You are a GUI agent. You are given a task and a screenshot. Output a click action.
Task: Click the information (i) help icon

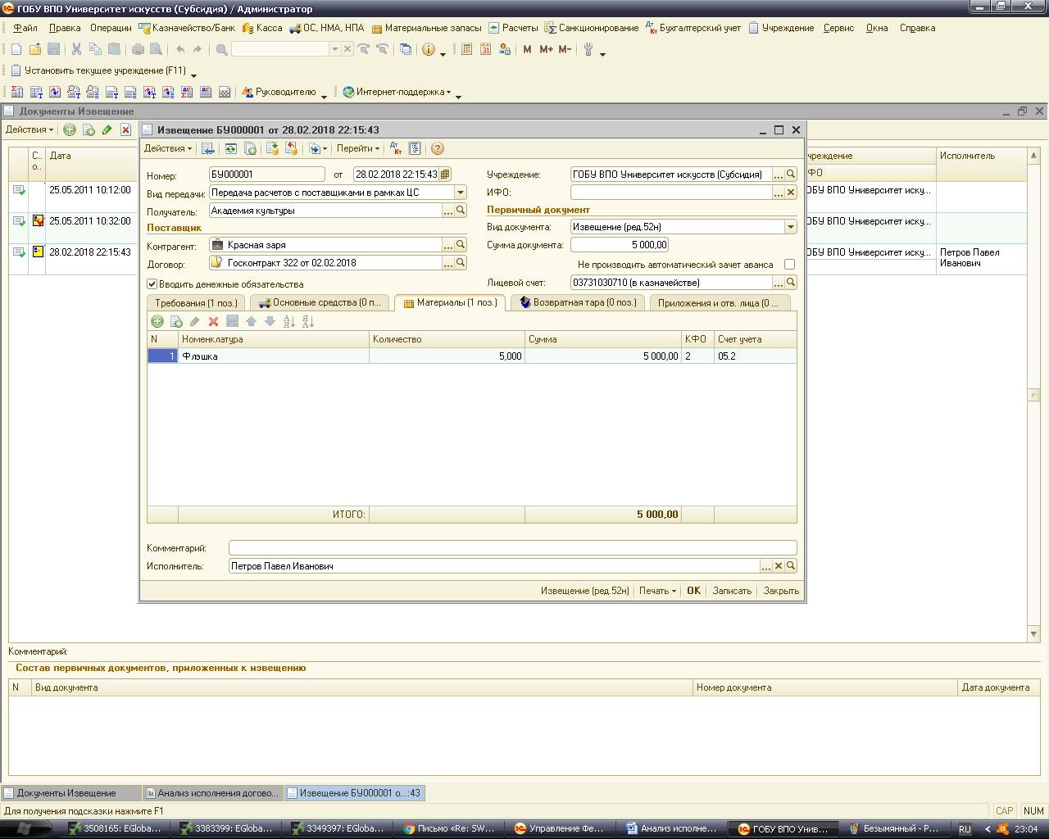(429, 49)
